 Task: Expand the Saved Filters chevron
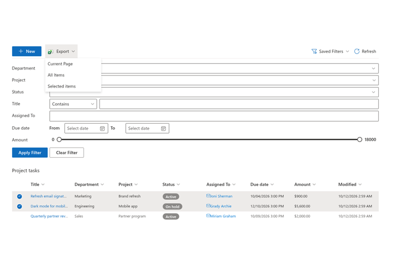(347, 51)
